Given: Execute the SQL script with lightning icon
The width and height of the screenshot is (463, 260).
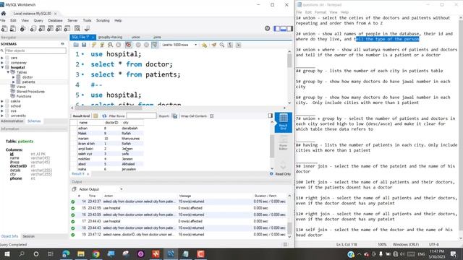Looking at the screenshot, I should click(94, 45).
